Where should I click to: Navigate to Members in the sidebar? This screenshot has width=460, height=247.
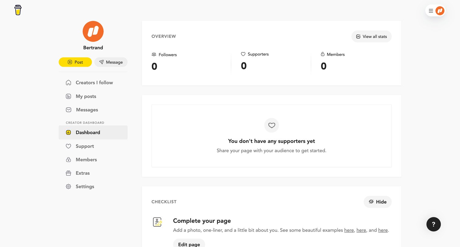coord(86,160)
